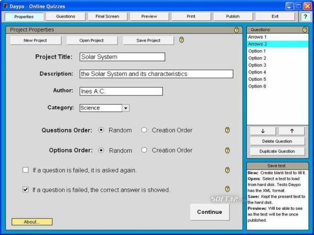Click the Delete Question button
Screen dimensions: 314x235
click(x=277, y=141)
